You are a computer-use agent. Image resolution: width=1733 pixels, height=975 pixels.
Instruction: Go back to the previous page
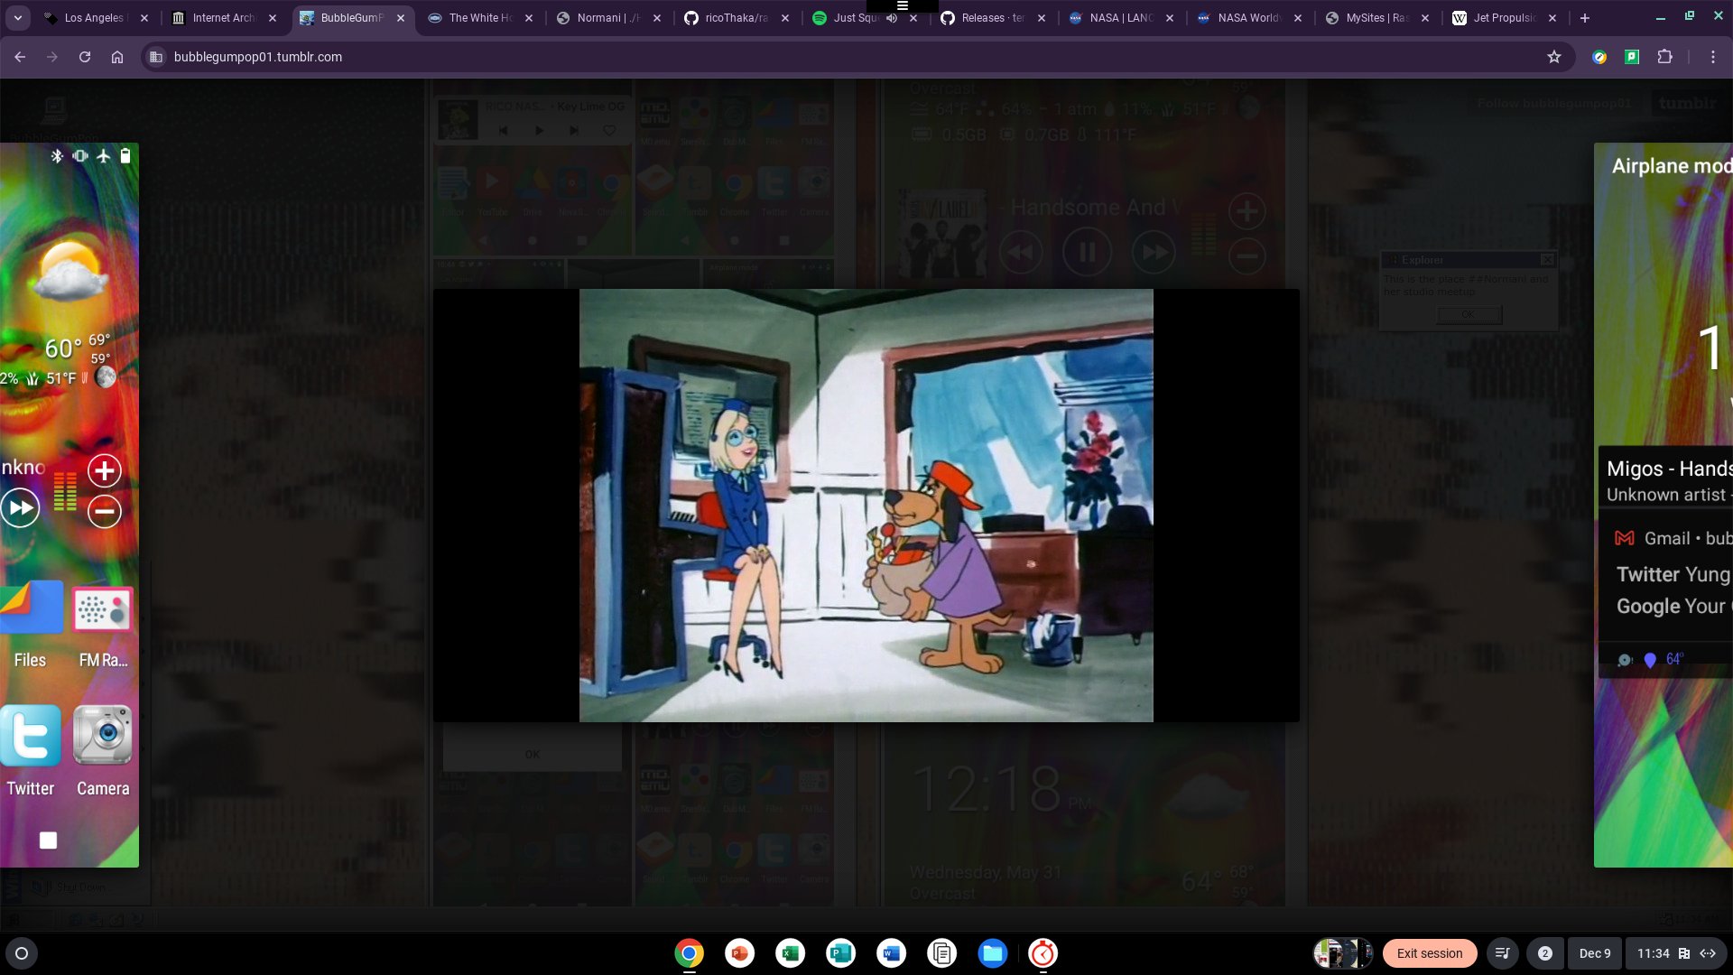pyautogui.click(x=20, y=57)
